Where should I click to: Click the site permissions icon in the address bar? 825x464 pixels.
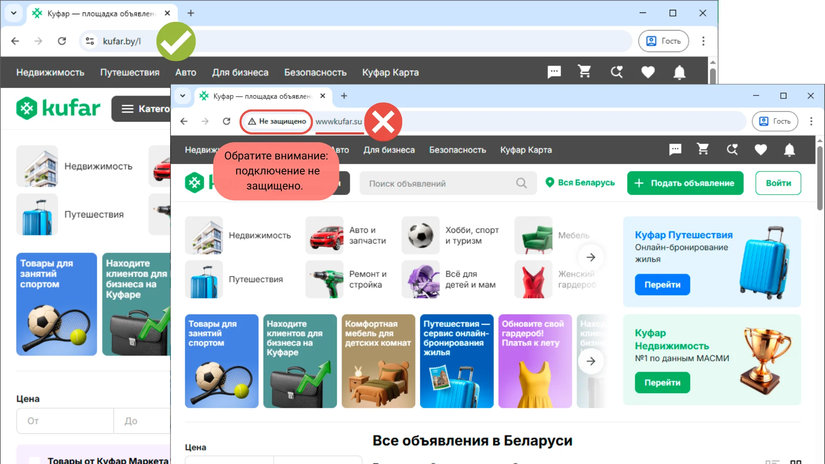[89, 41]
